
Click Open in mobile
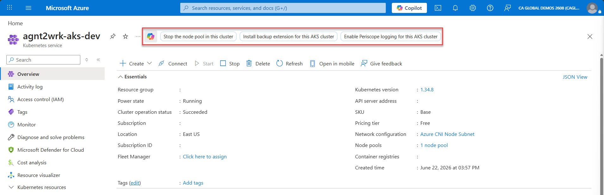click(x=332, y=64)
